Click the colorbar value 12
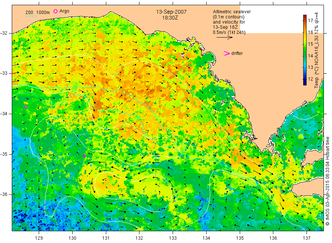The height and width of the screenshot is (243, 332). (x=310, y=79)
